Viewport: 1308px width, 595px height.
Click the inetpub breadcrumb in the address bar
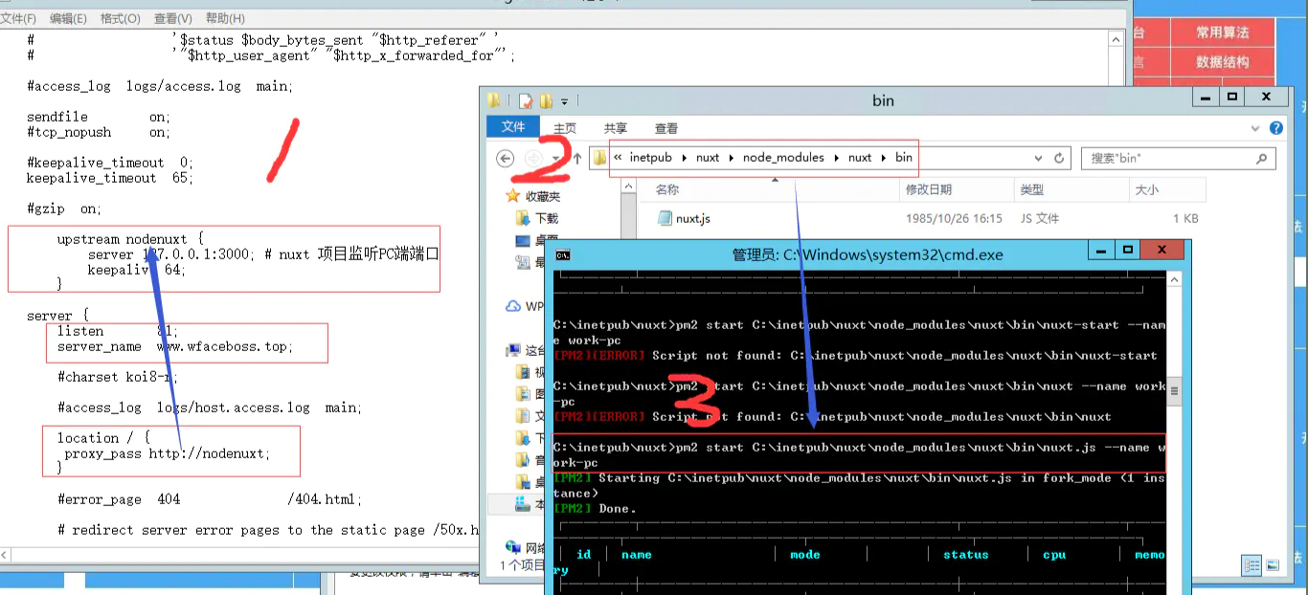click(x=650, y=158)
